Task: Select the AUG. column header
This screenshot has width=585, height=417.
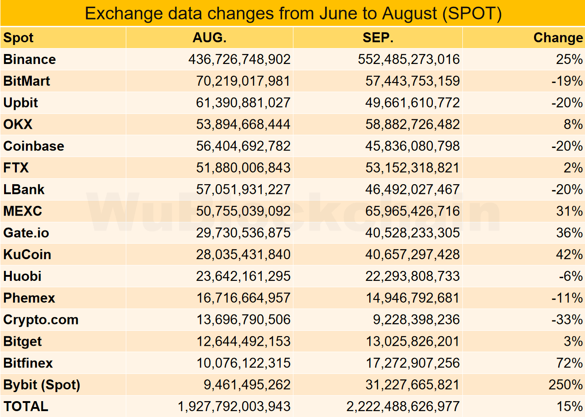Action: pos(209,38)
